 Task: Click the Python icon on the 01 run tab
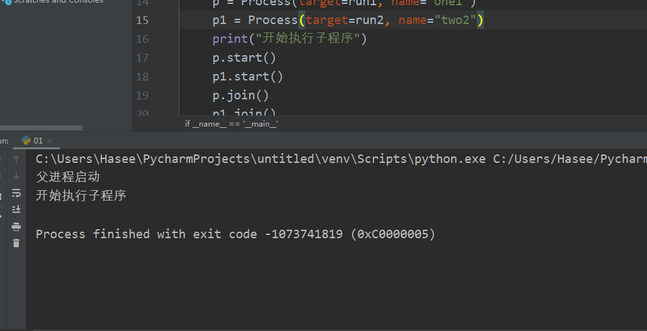26,141
